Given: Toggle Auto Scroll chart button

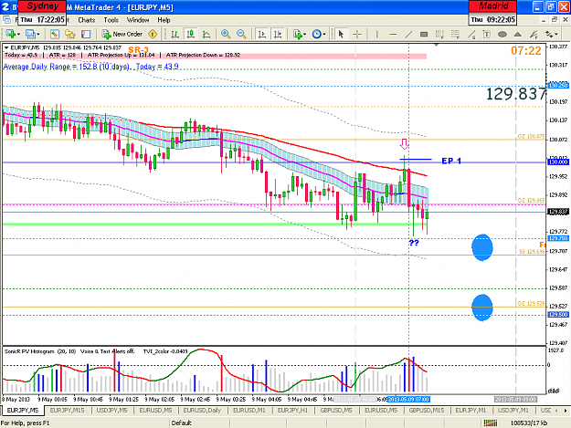Looking at the screenshot, I should (261, 34).
